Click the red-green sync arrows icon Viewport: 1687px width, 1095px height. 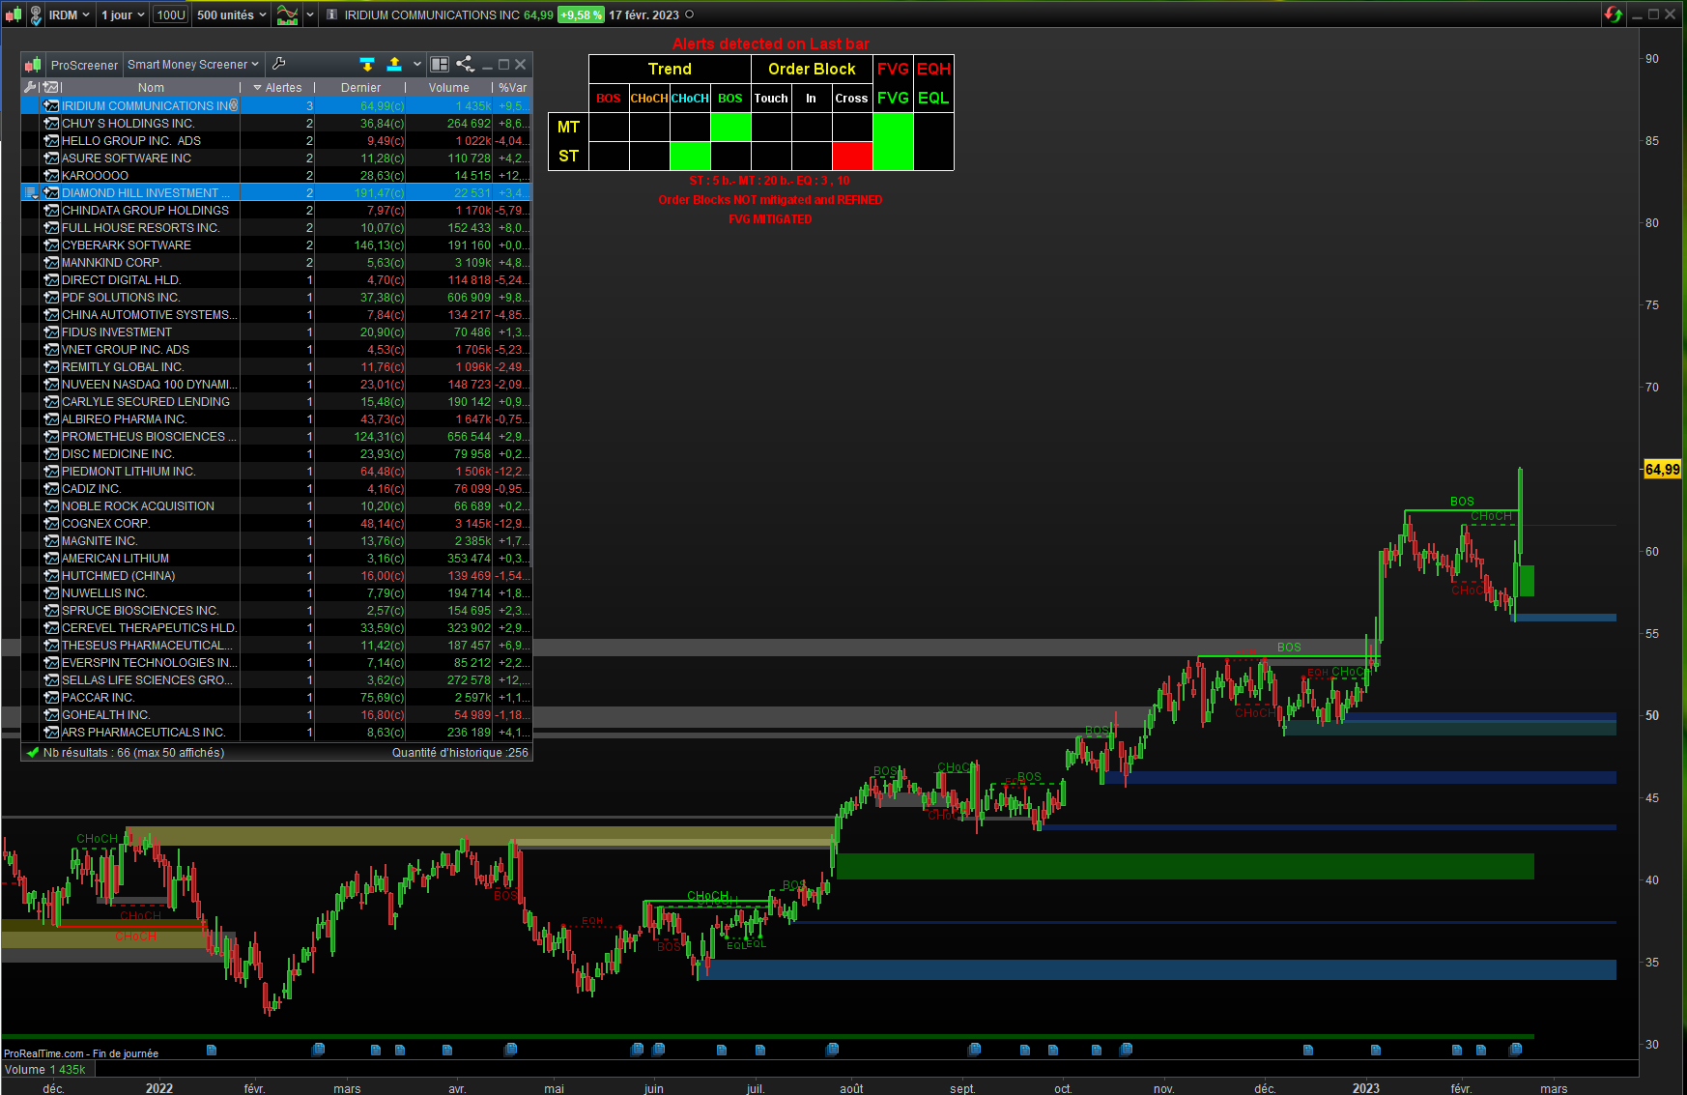[x=1613, y=14]
